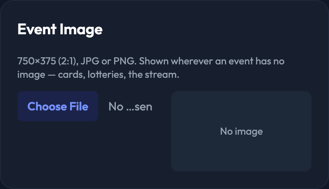Click the 'the stream.' text ending the description
Image resolution: width=329 pixels, height=189 pixels.
154,74
